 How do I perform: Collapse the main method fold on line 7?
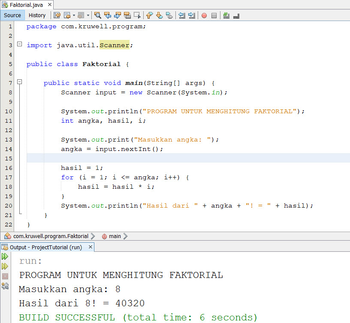[19, 82]
